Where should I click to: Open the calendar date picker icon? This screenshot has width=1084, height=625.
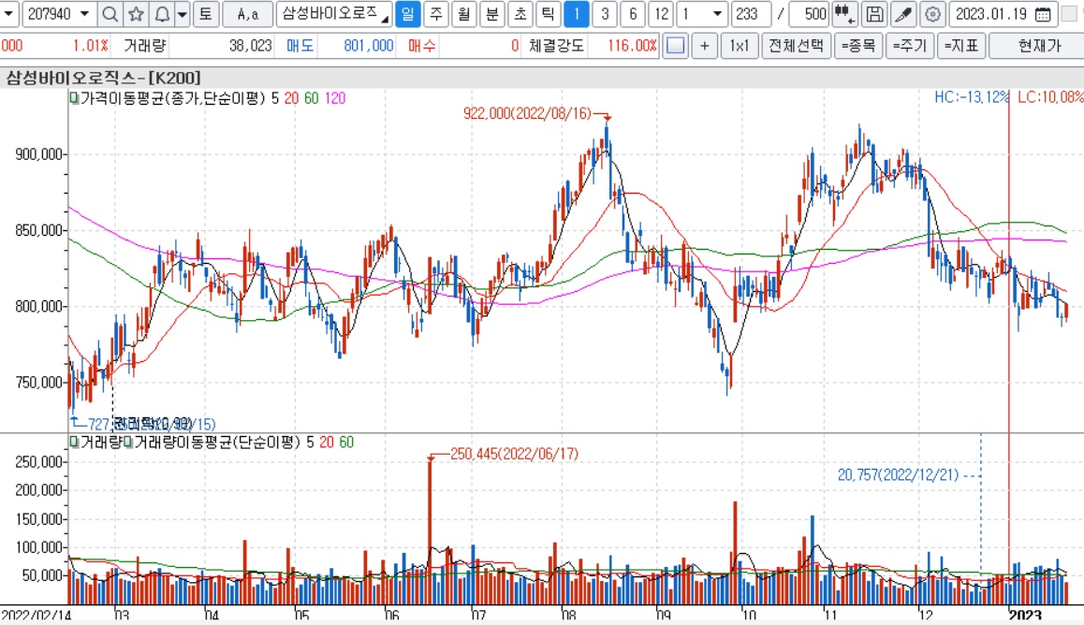1043,14
